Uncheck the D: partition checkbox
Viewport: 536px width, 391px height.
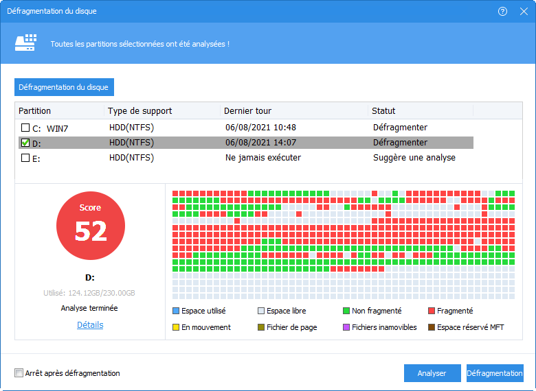coord(25,143)
